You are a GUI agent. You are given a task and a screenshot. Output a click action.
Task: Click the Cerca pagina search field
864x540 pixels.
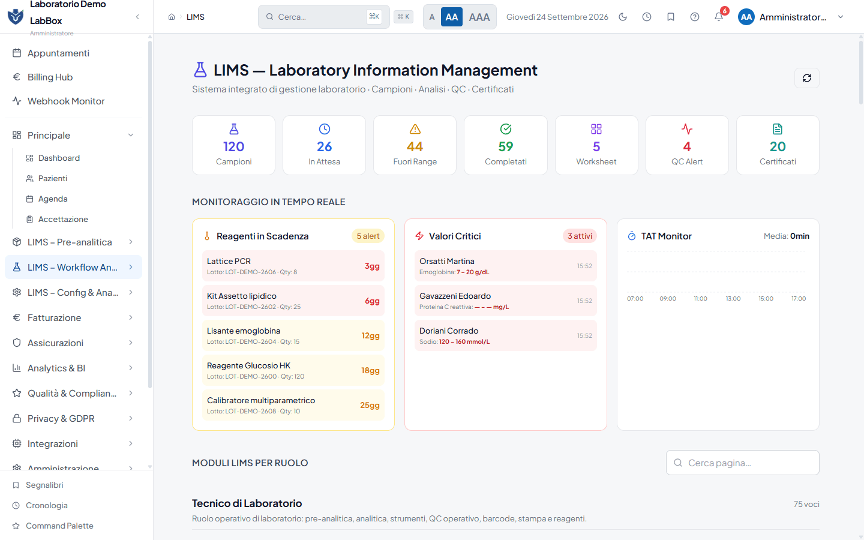point(743,463)
